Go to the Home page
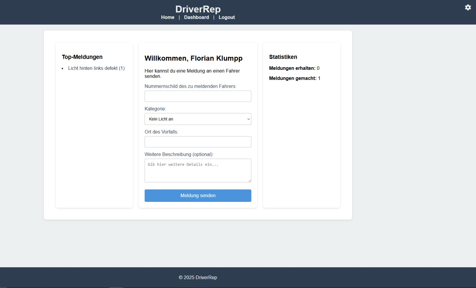 167,17
